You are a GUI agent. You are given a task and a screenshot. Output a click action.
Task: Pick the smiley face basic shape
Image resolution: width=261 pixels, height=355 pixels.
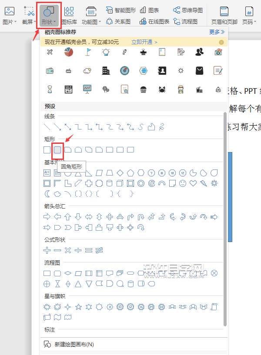point(182,183)
